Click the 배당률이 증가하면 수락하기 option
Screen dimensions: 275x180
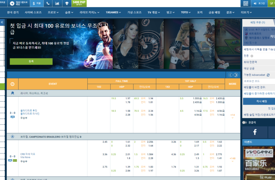coord(259,94)
